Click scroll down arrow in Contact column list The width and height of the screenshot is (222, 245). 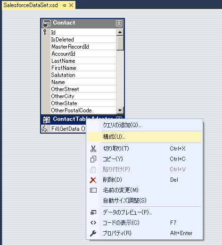(x=120, y=110)
